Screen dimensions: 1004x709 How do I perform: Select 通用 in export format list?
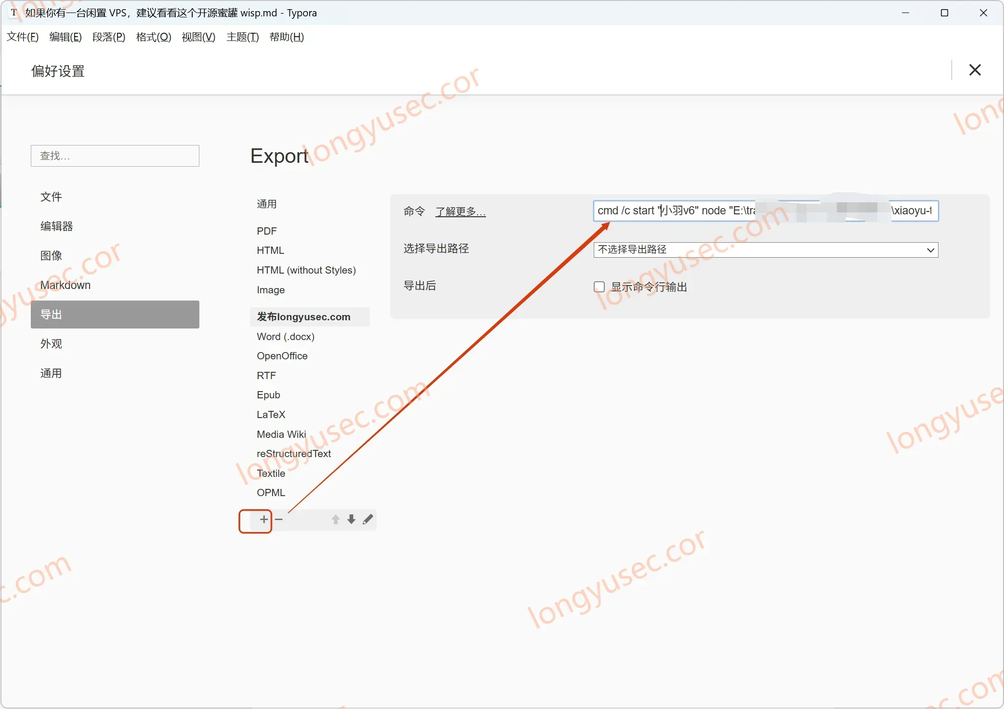(x=267, y=204)
